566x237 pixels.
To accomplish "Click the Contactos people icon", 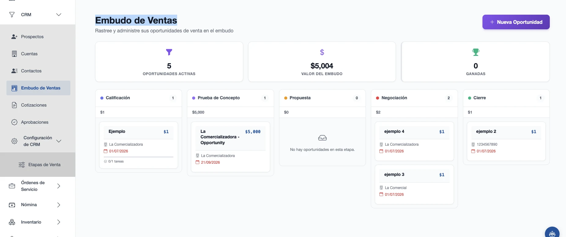I will pyautogui.click(x=14, y=71).
